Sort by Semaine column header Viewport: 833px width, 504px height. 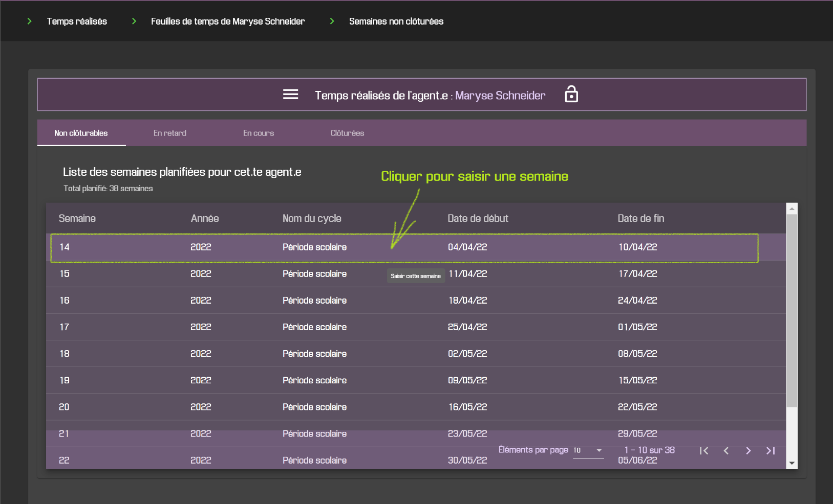pyautogui.click(x=77, y=218)
